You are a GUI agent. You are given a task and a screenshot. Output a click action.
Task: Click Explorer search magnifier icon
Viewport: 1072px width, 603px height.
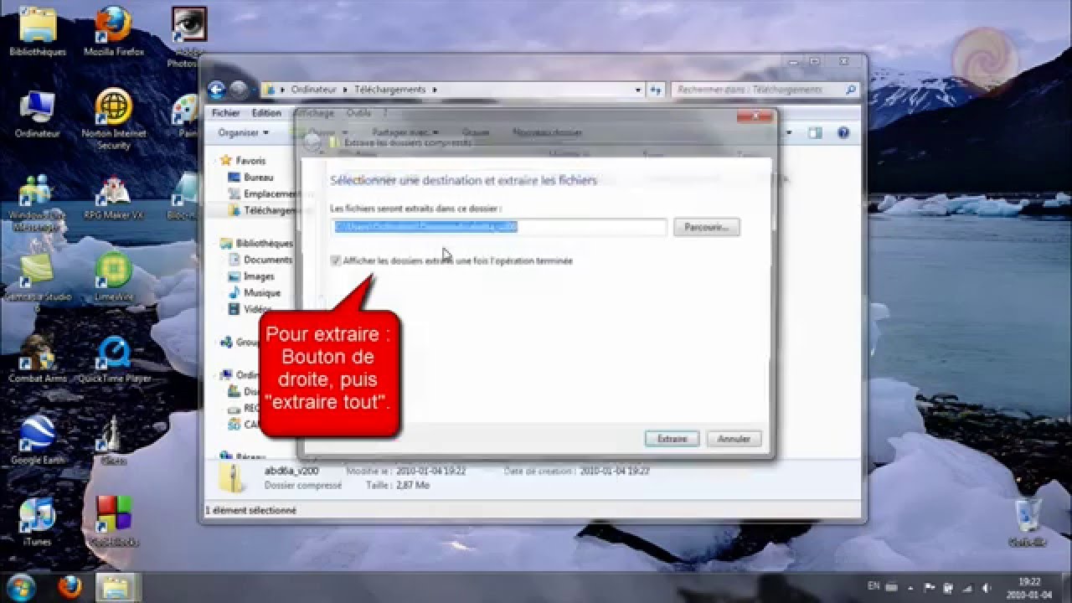pyautogui.click(x=851, y=90)
